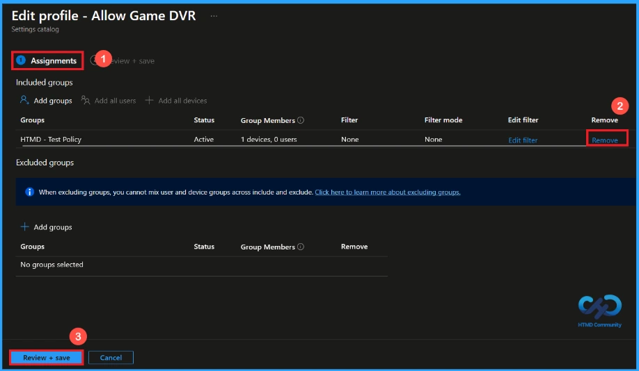Screen dimensions: 639x371
Task: Click the 'No groups selected' text
Action: tap(52, 265)
